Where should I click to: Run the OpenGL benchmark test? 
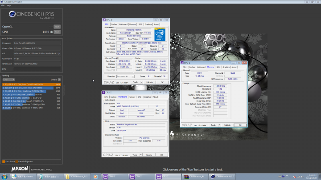click(x=57, y=27)
